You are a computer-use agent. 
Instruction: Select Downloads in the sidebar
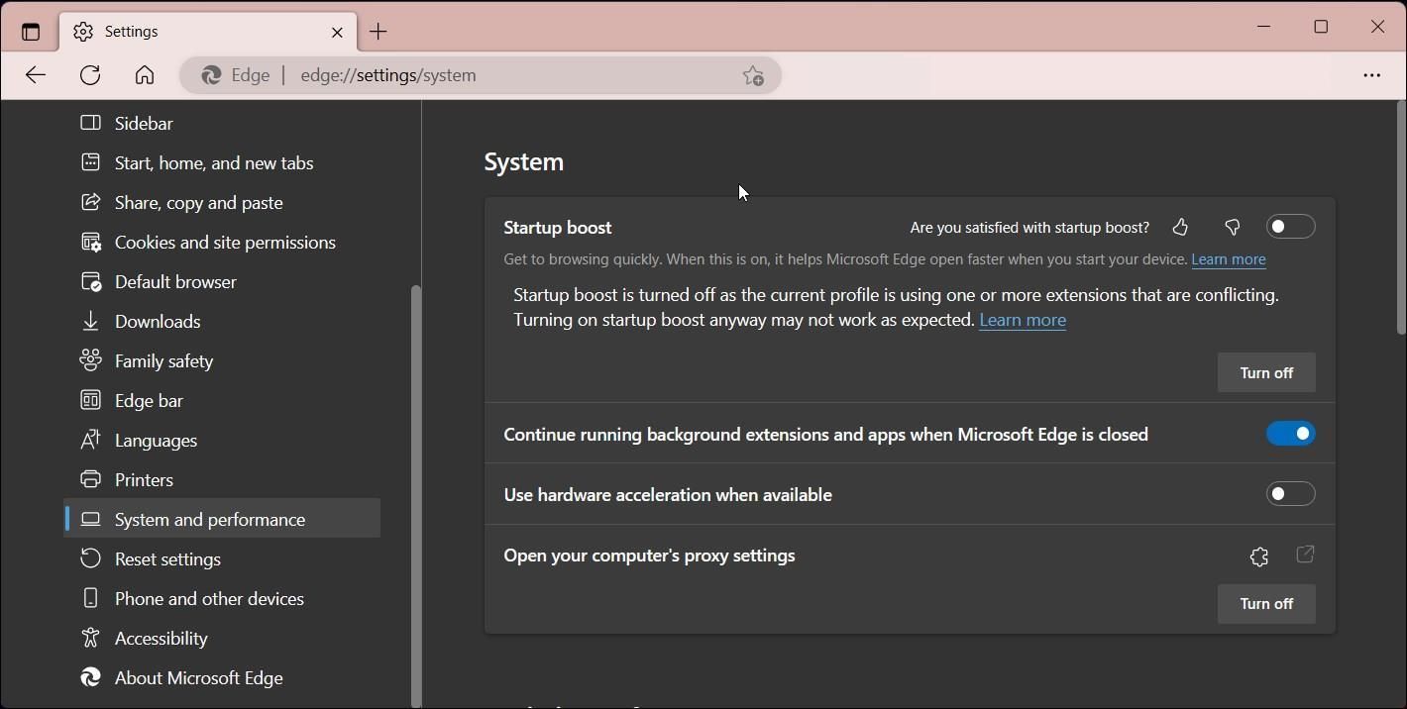coord(157,321)
